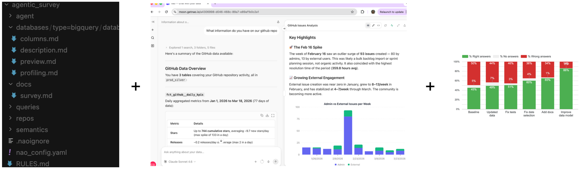Send the message with the up-arrow button

tap(275, 162)
